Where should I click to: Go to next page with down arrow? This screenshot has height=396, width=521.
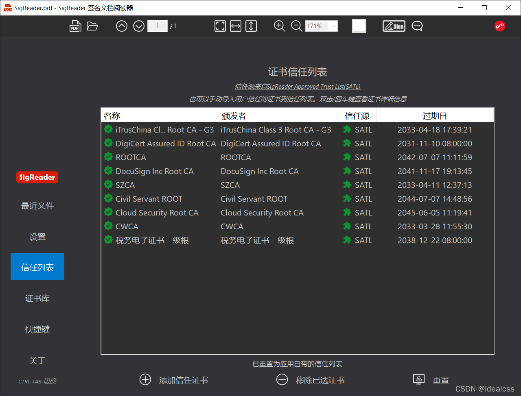coord(139,26)
